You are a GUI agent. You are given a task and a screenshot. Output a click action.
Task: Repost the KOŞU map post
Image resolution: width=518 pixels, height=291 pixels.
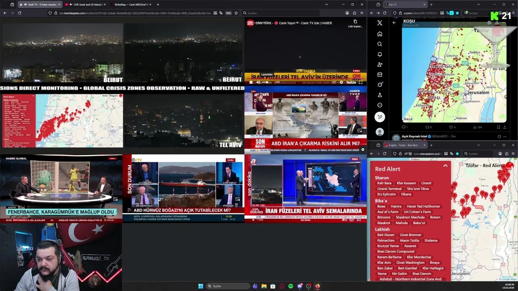[427, 127]
